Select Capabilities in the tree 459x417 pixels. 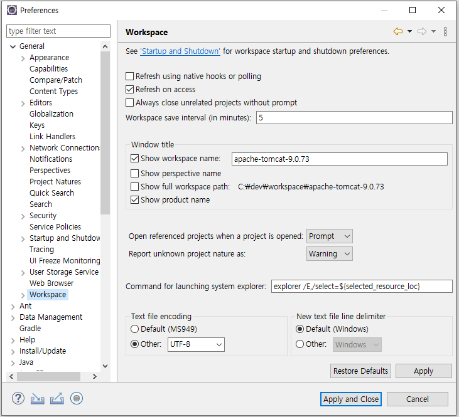coord(48,69)
